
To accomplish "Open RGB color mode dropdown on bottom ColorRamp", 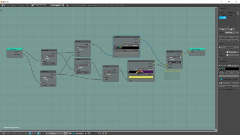I will tap(142, 69).
